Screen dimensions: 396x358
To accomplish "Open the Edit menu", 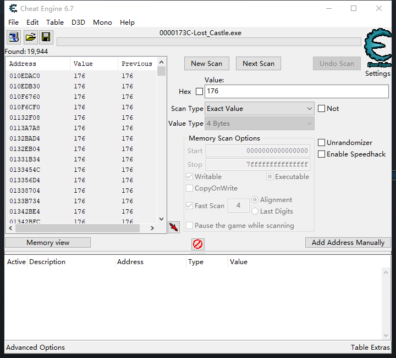I will [x=32, y=23].
